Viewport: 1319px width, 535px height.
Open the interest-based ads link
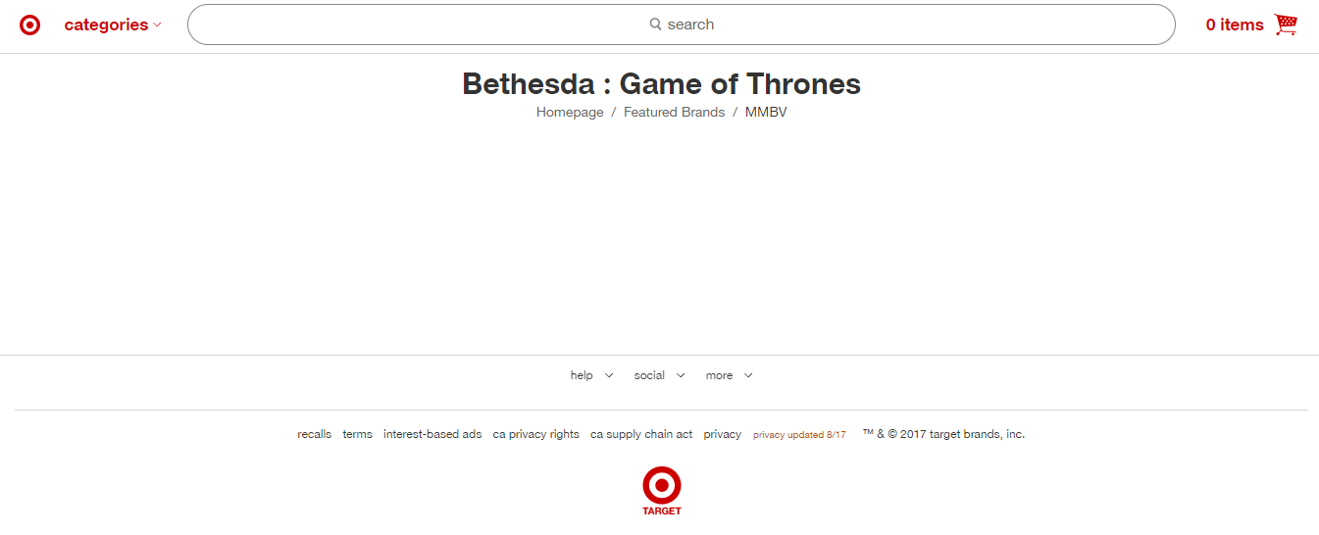[432, 434]
